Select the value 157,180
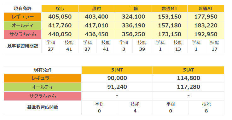The width and height of the screenshot is (232, 120). click(x=170, y=26)
